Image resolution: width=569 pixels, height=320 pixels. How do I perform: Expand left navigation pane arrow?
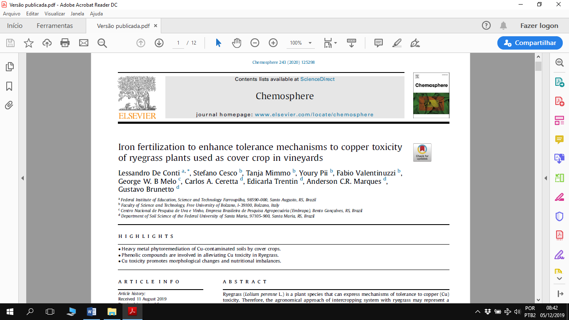pyautogui.click(x=22, y=178)
